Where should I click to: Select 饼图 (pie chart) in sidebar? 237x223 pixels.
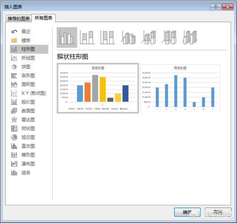[26, 67]
